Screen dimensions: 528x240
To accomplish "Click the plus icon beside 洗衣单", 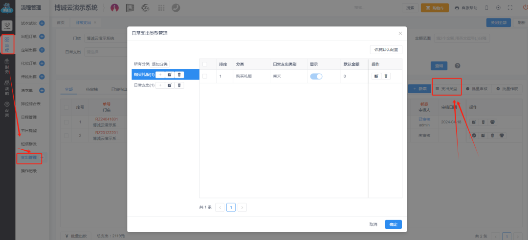I will (x=42, y=90).
